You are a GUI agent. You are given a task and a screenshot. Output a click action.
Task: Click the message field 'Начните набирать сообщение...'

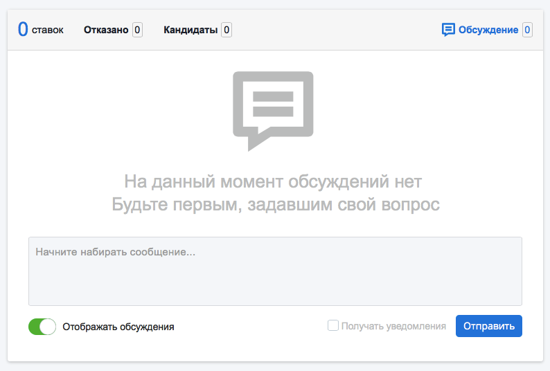[x=276, y=271]
